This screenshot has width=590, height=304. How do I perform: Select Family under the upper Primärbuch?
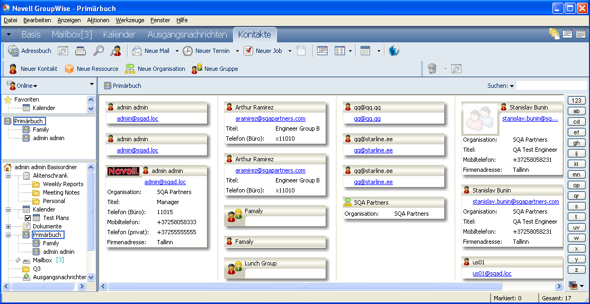(41, 130)
